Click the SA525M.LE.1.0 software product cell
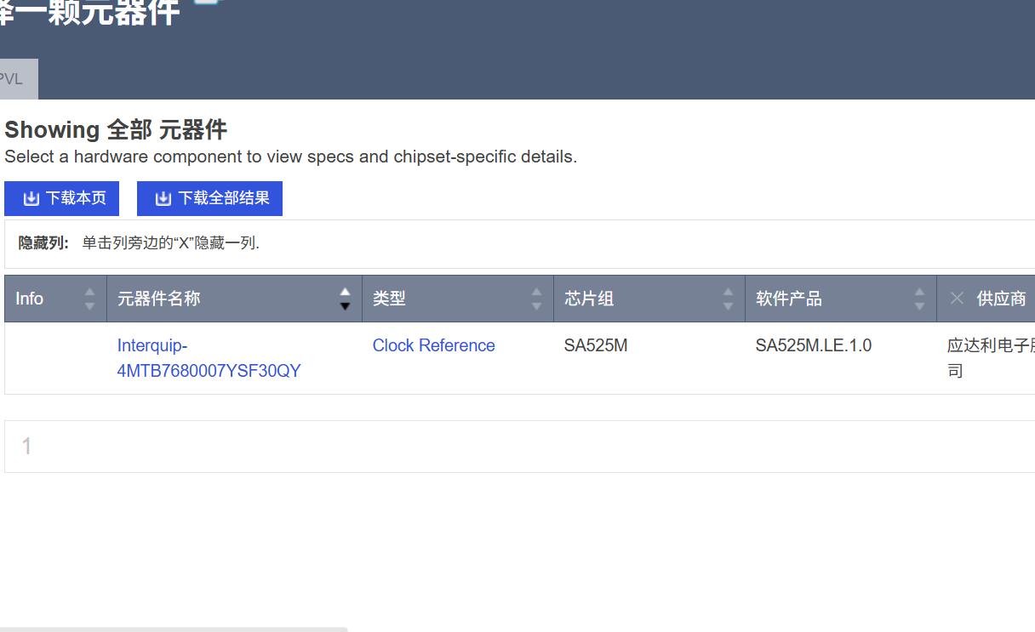The image size is (1035, 632). tap(813, 345)
